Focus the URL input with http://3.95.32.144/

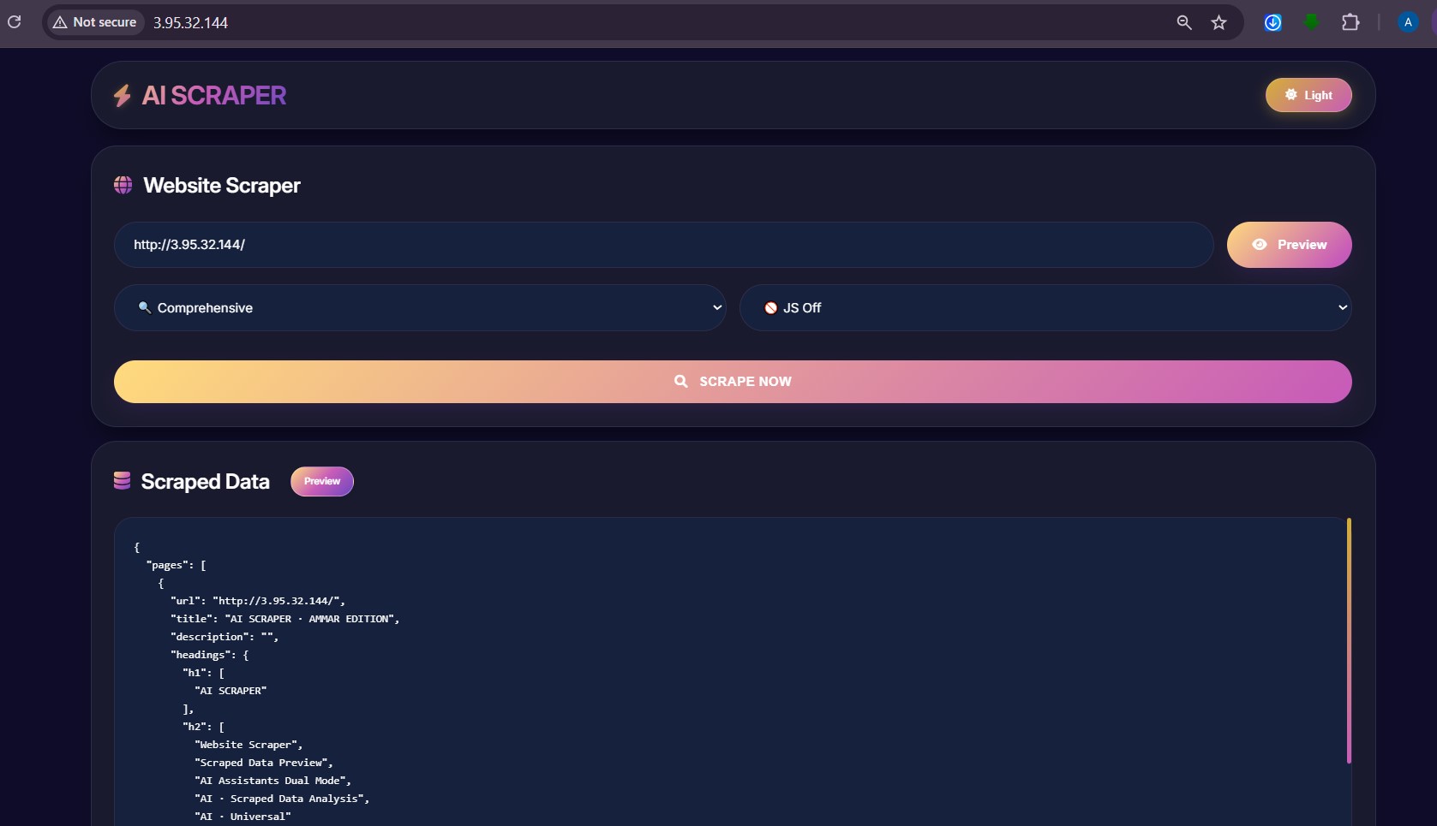(x=663, y=245)
